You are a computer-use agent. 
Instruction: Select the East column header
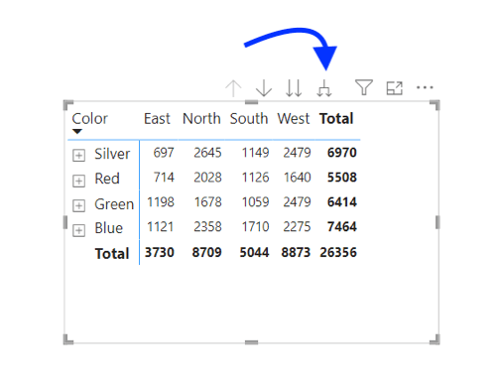[157, 118]
